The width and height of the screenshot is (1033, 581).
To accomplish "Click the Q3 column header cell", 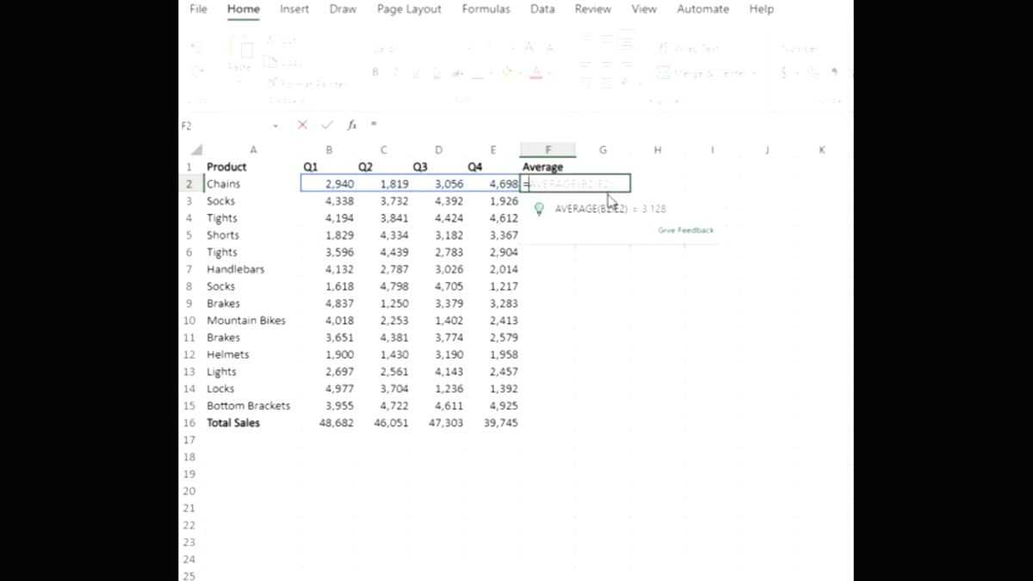I will point(438,167).
